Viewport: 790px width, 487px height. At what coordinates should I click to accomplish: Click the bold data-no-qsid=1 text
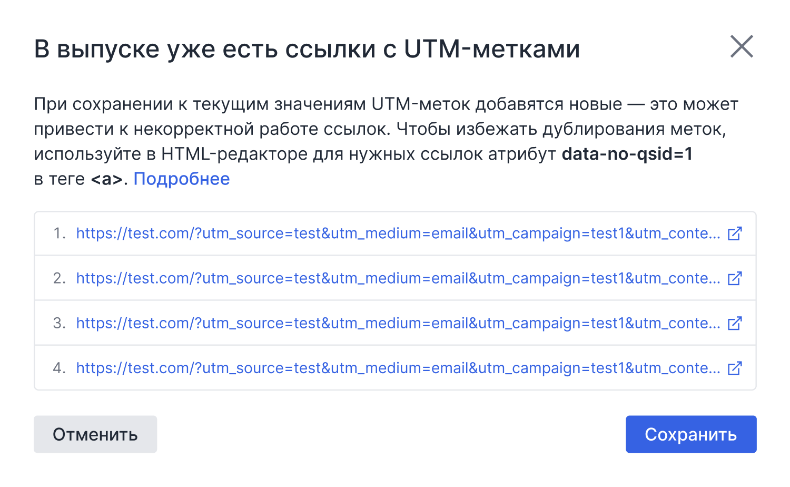click(x=628, y=154)
